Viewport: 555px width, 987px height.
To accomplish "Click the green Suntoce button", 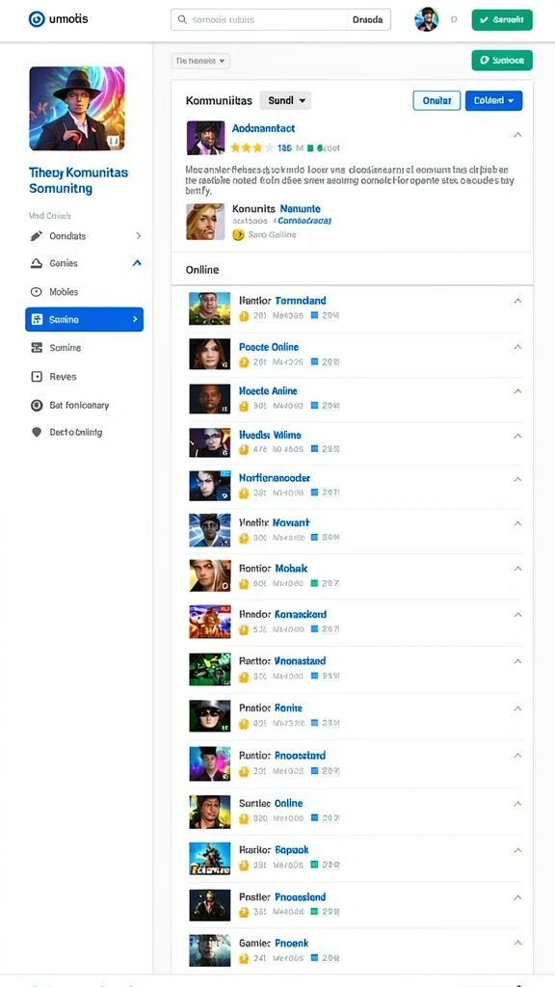I will pos(502,61).
